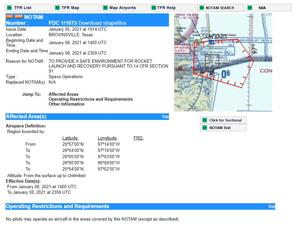Click Top in Affected Area(s) header
This screenshot has height=231, width=297.
coord(165,117)
